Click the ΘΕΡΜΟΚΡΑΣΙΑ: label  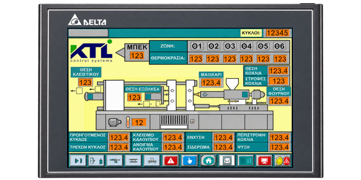point(168,58)
